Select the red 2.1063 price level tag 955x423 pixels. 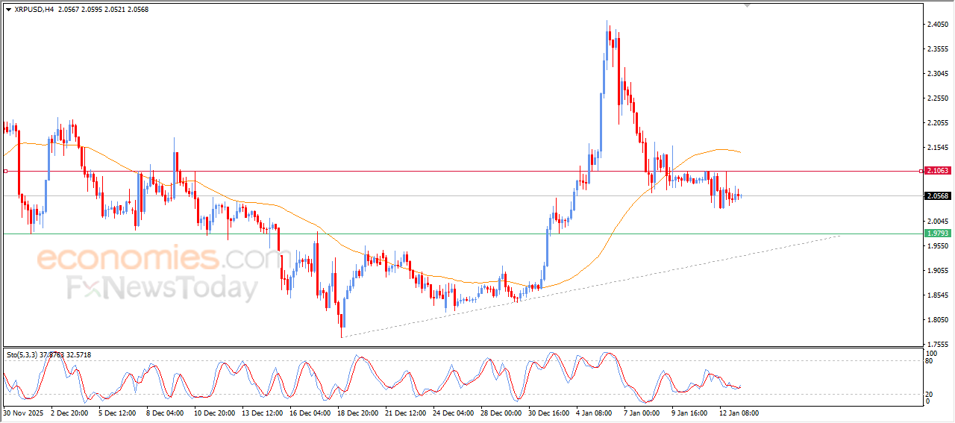pyautogui.click(x=937, y=171)
